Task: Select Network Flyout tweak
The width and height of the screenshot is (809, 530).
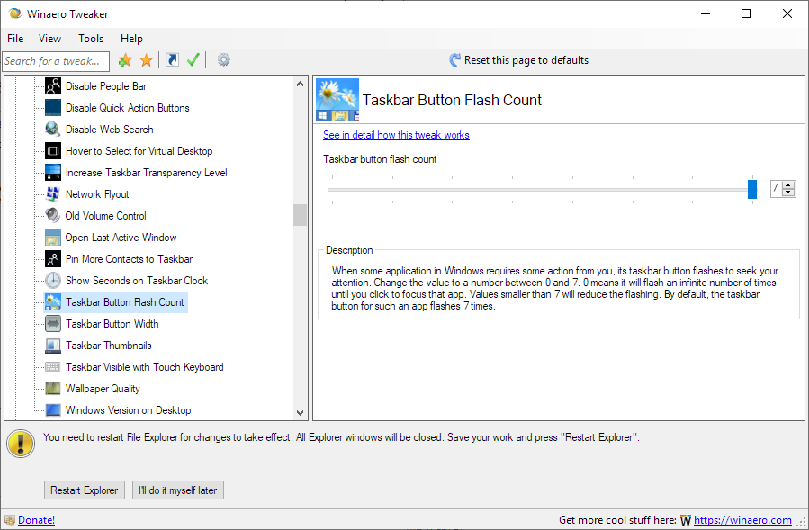Action: pos(97,194)
